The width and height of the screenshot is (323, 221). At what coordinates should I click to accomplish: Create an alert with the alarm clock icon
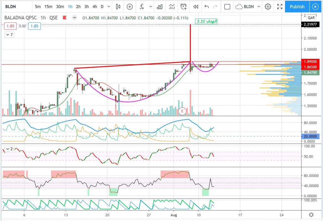point(184,7)
